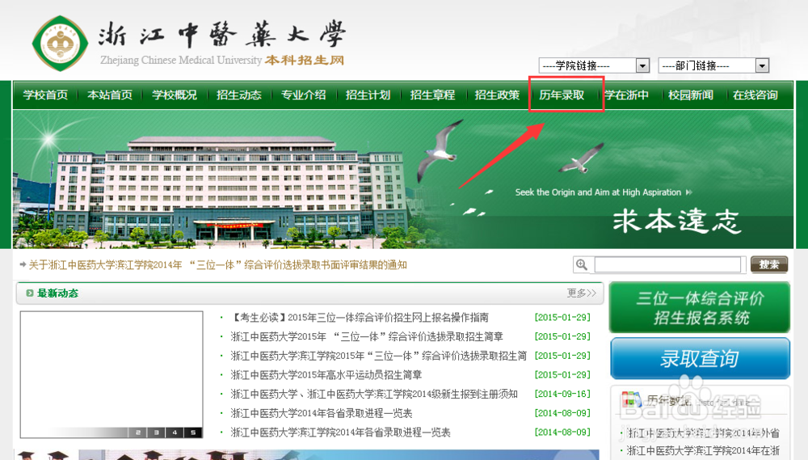The width and height of the screenshot is (808, 460).
Task: Click the 学院链接 dropdown arrow
Action: (x=642, y=65)
